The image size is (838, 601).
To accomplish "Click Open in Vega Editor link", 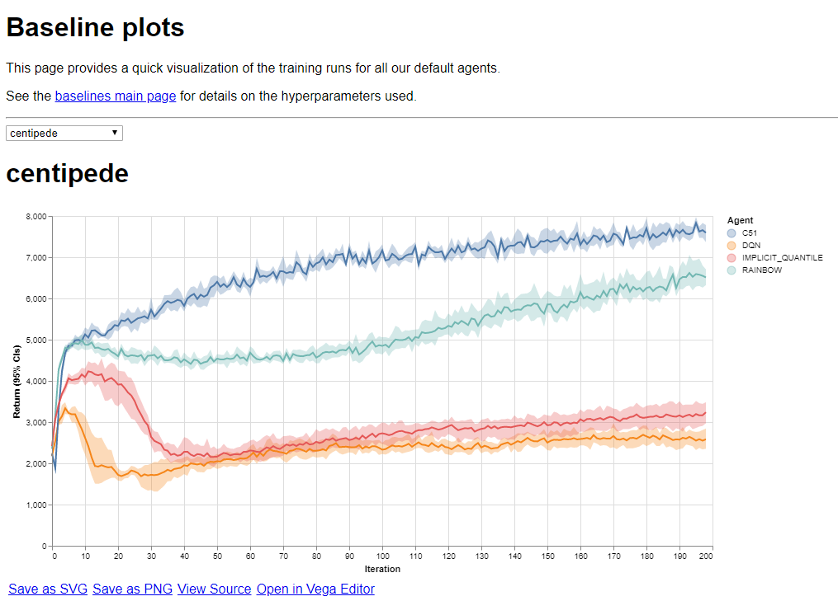I will tap(315, 589).
